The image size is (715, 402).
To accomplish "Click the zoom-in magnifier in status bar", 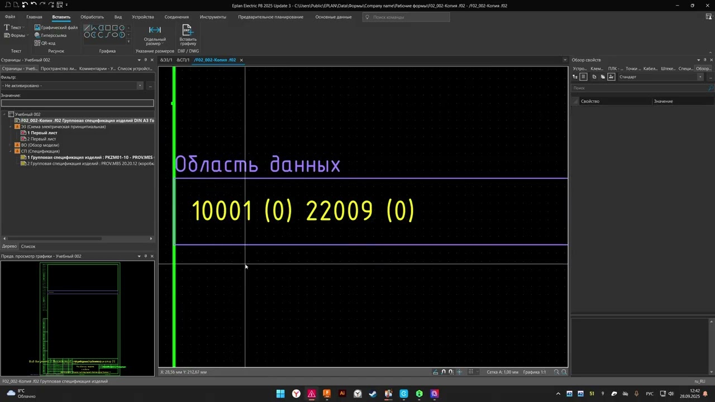I will (x=564, y=372).
